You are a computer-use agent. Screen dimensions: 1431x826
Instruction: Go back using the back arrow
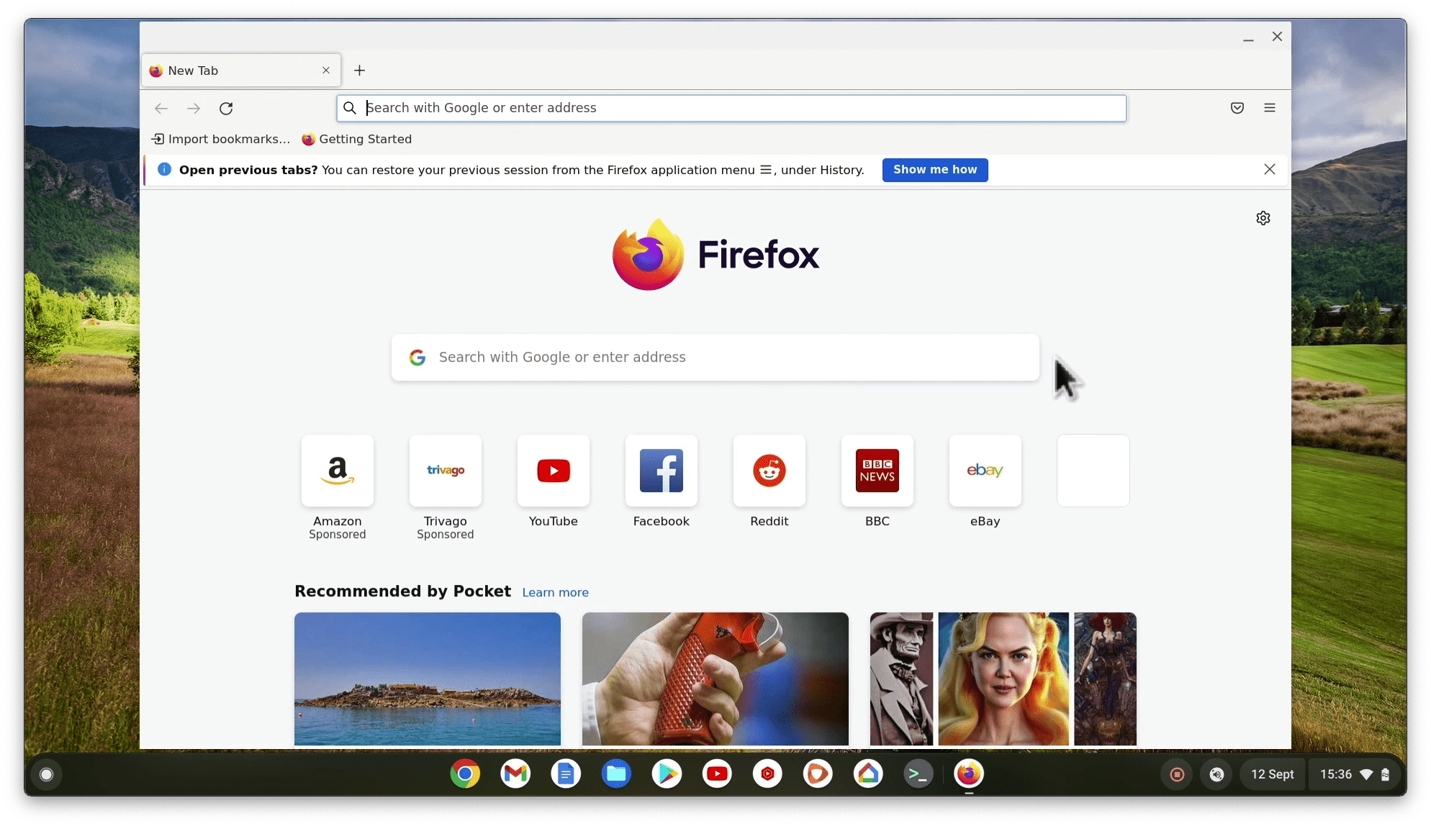tap(161, 108)
